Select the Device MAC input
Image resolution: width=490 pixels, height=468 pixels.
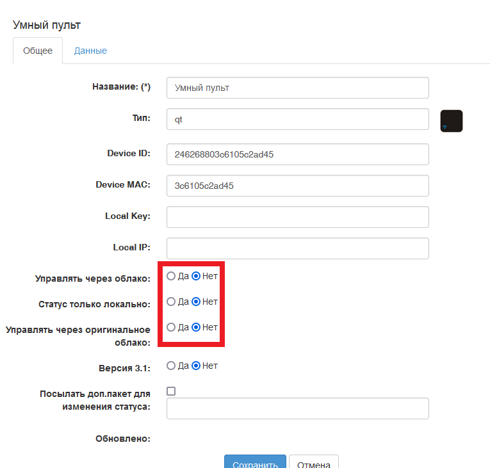(297, 185)
